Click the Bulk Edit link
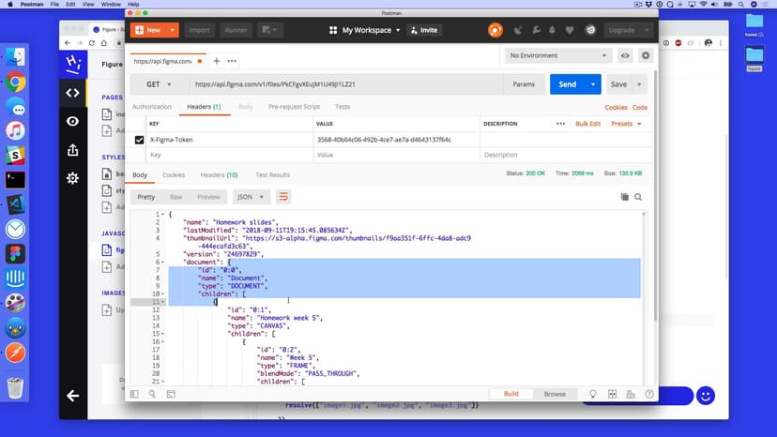 click(x=587, y=124)
